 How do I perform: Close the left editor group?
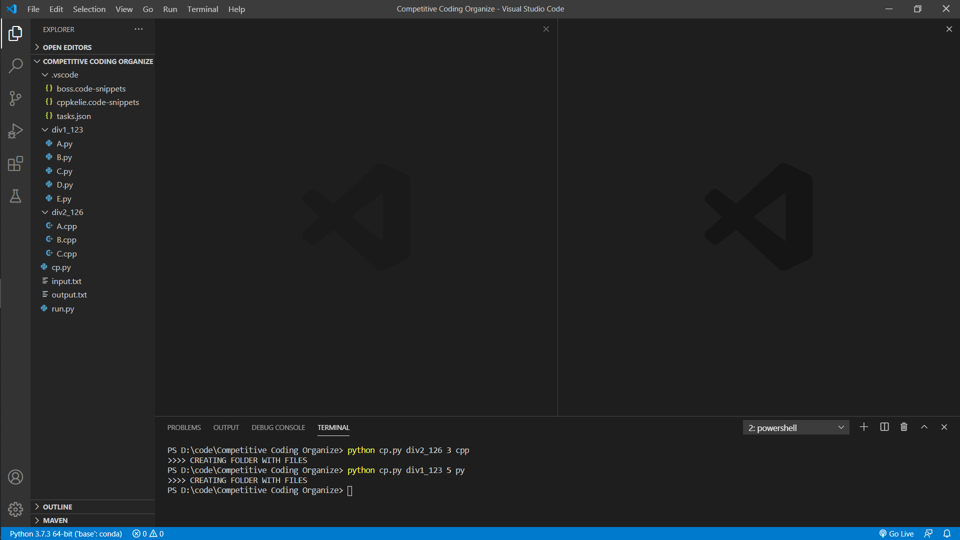546,29
